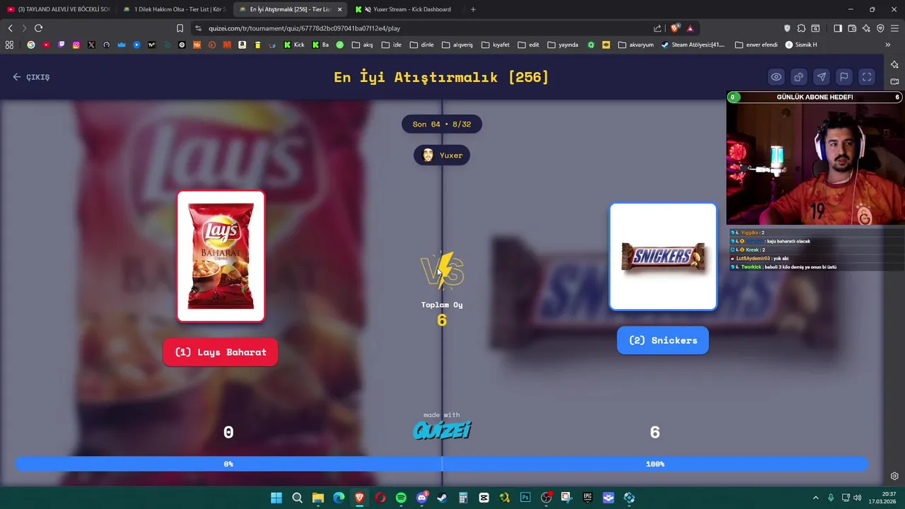Vote for (2) Snickers button

pos(662,340)
